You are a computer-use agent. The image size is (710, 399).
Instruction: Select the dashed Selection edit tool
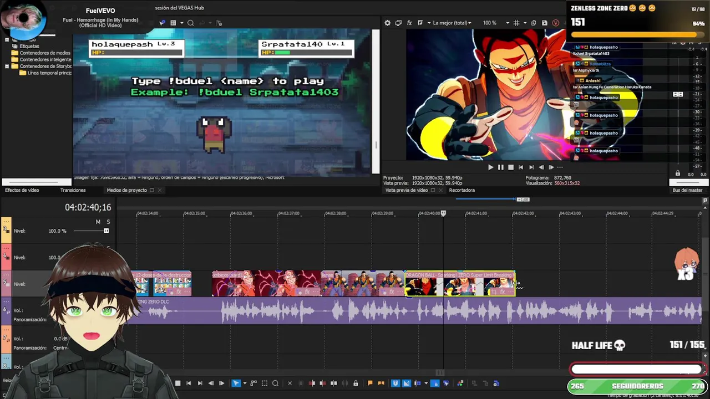(265, 383)
